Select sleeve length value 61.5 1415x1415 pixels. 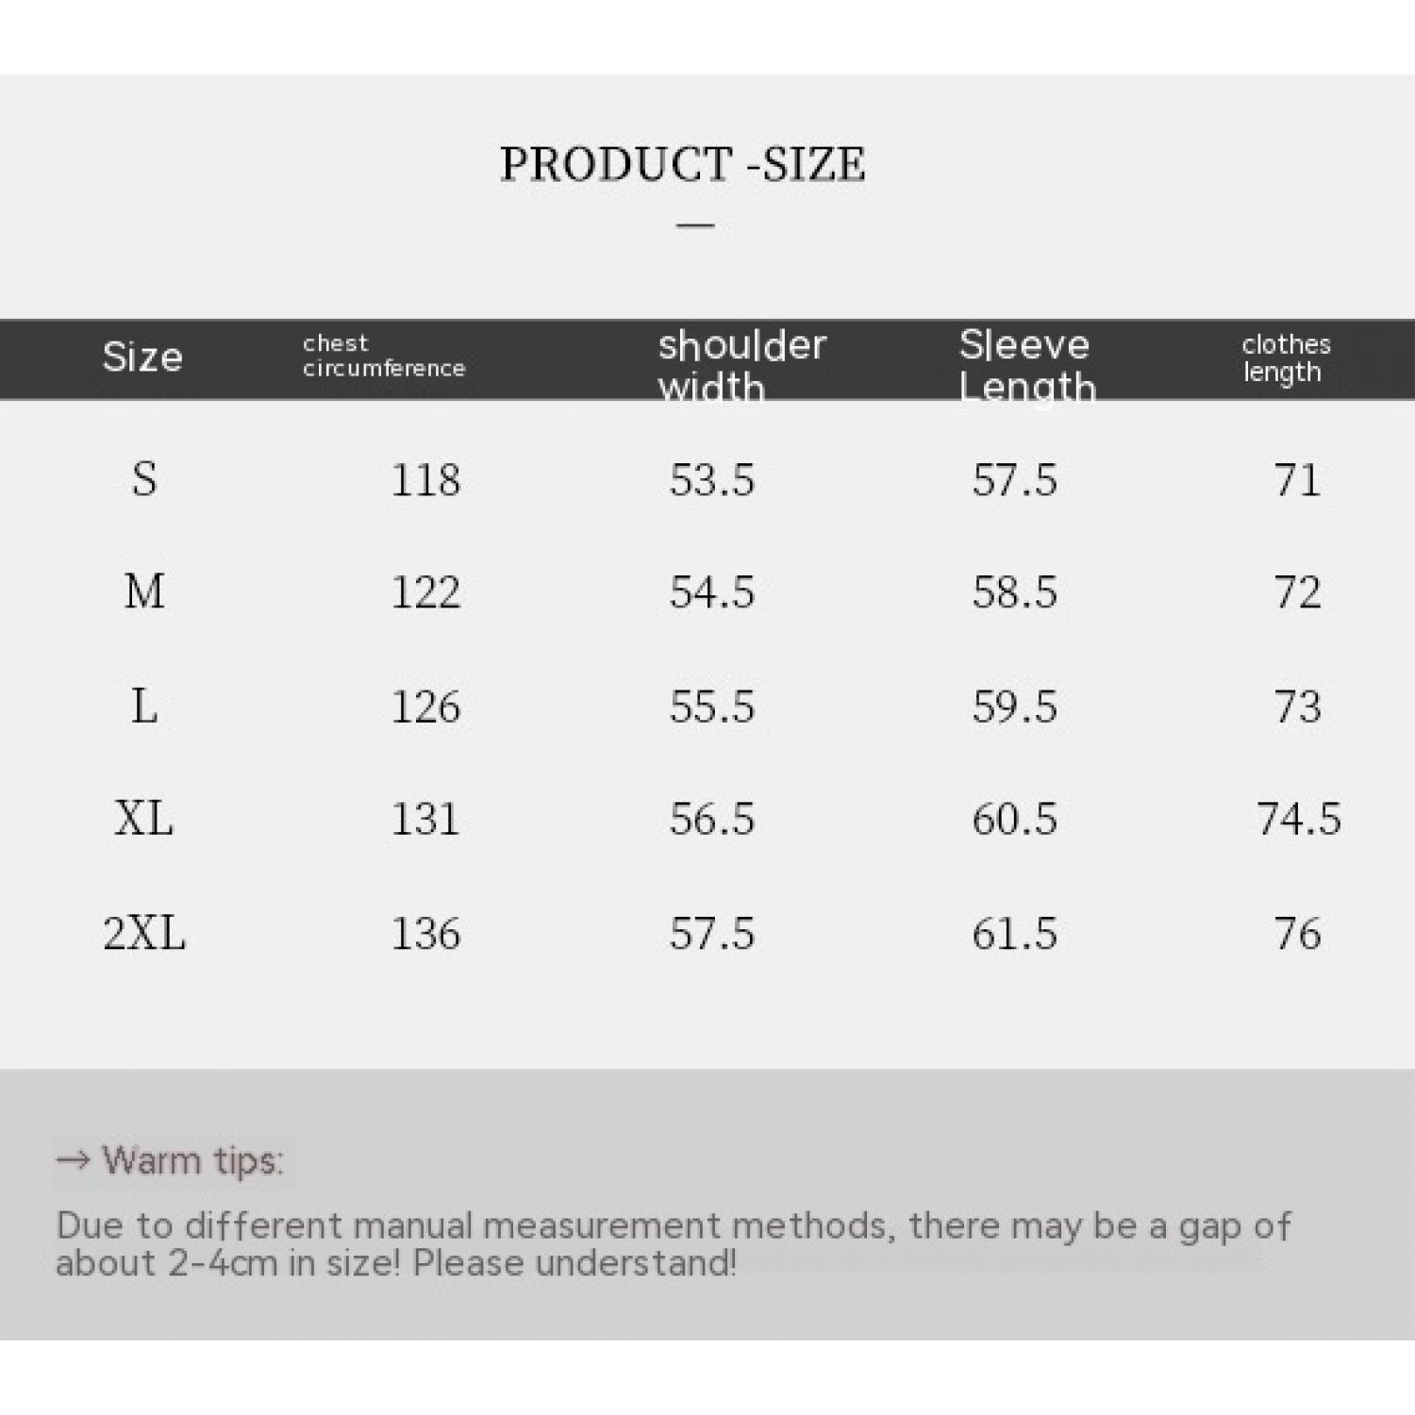coord(1014,933)
